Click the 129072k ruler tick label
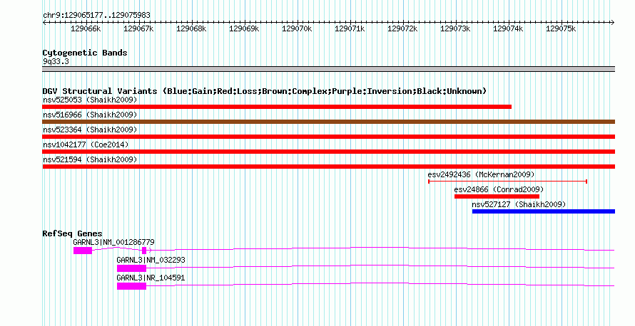Viewport: 635px width, 326px height. 402,28
